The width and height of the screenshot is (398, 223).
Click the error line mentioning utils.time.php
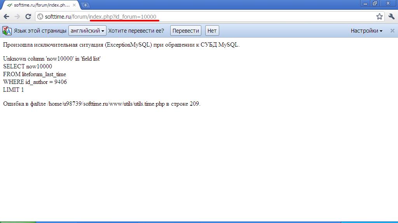[102, 104]
